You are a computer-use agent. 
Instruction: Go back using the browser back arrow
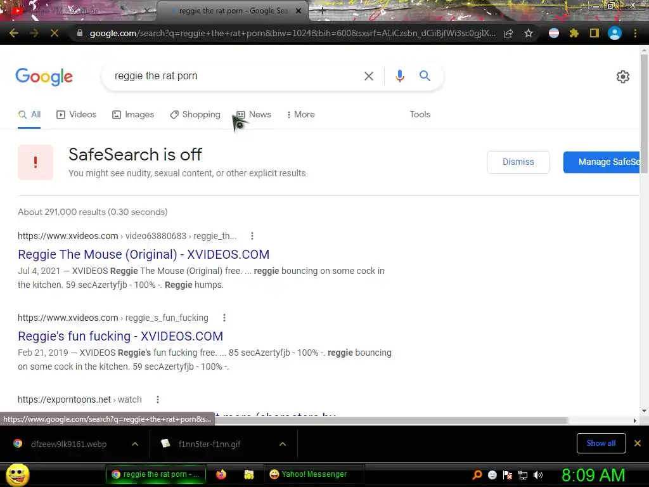coord(14,33)
